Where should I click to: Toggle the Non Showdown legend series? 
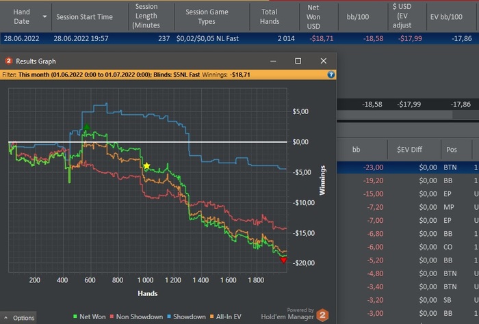pyautogui.click(x=136, y=316)
